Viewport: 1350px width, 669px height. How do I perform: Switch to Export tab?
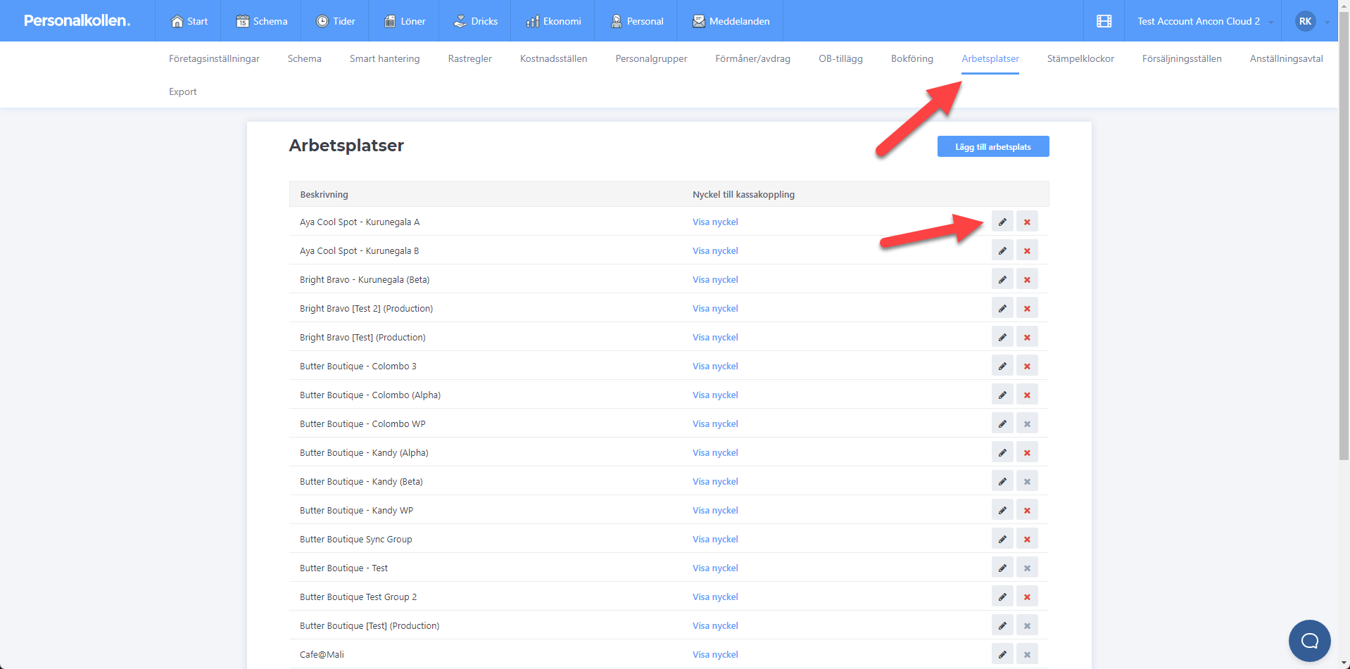(182, 91)
